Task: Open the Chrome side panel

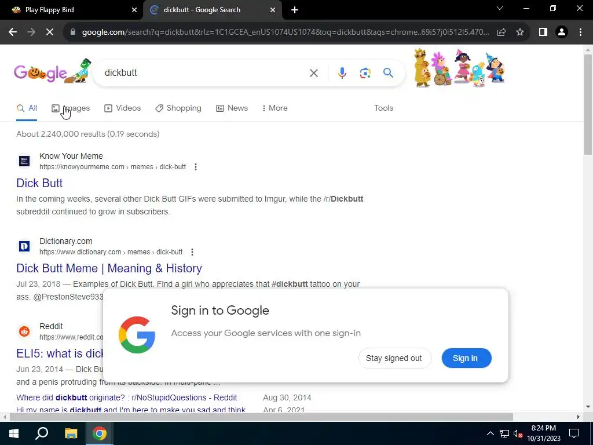Action: (543, 32)
